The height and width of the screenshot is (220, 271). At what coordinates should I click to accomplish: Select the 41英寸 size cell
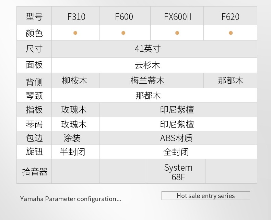click(148, 49)
